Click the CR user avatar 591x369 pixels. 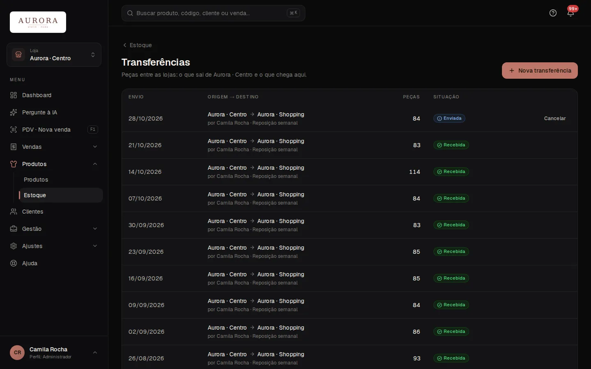[17, 353]
